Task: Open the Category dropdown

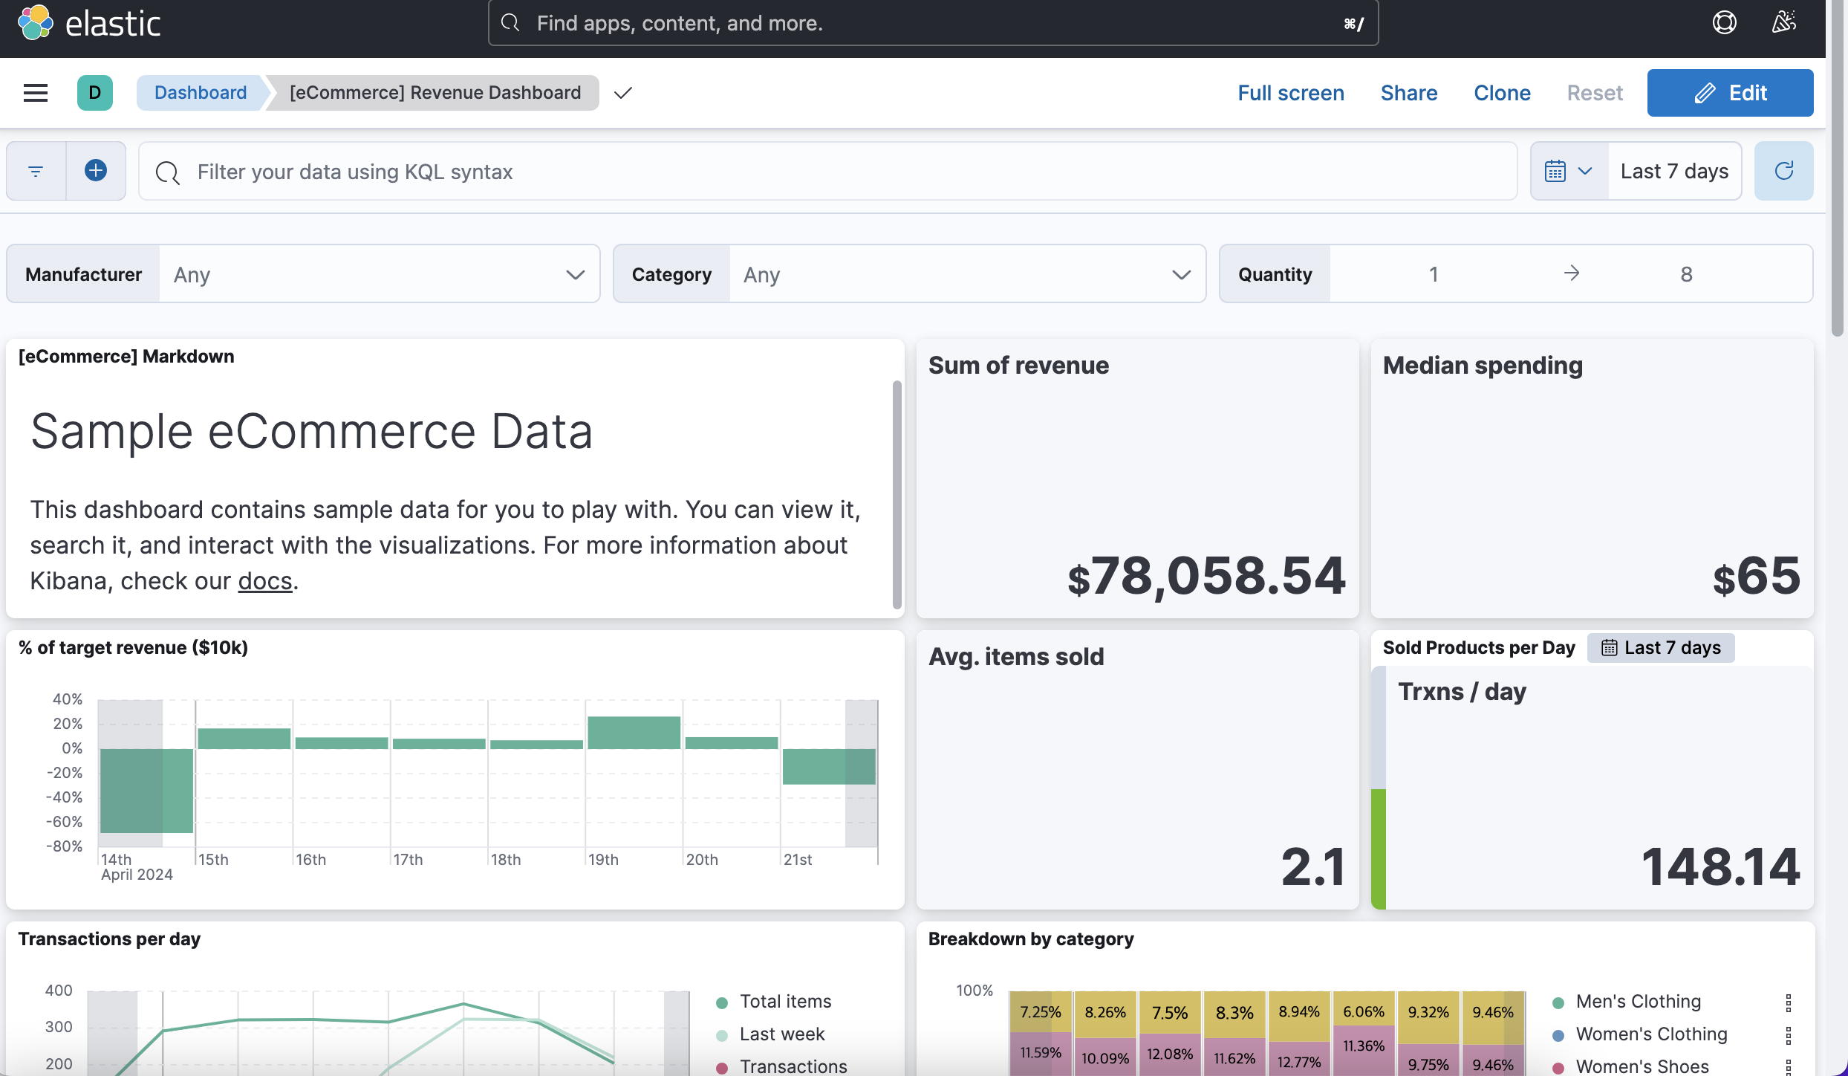Action: 967,274
